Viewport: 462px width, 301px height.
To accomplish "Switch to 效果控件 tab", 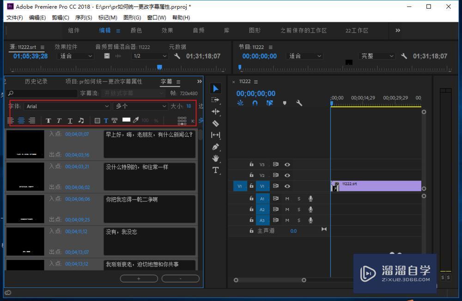I will [x=66, y=47].
